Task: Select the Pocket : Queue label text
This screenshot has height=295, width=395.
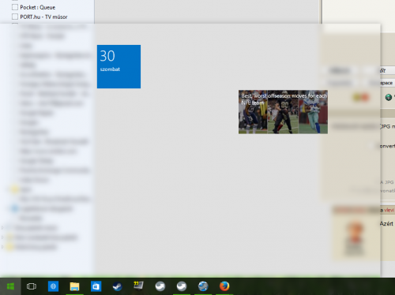Action: [38, 7]
